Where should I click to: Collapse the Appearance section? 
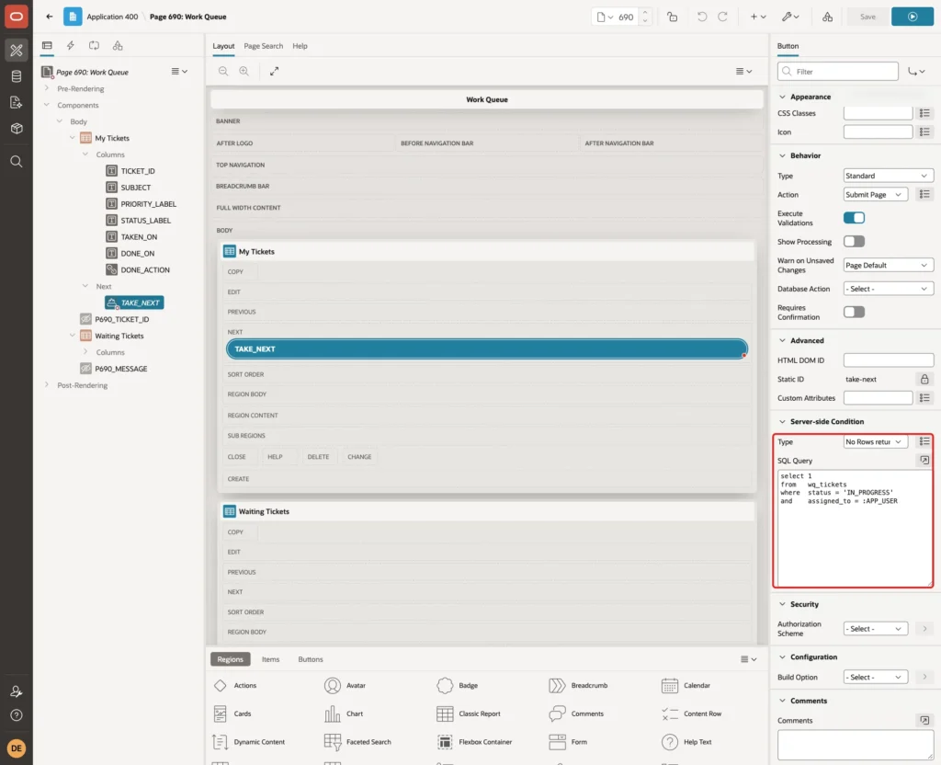click(782, 97)
